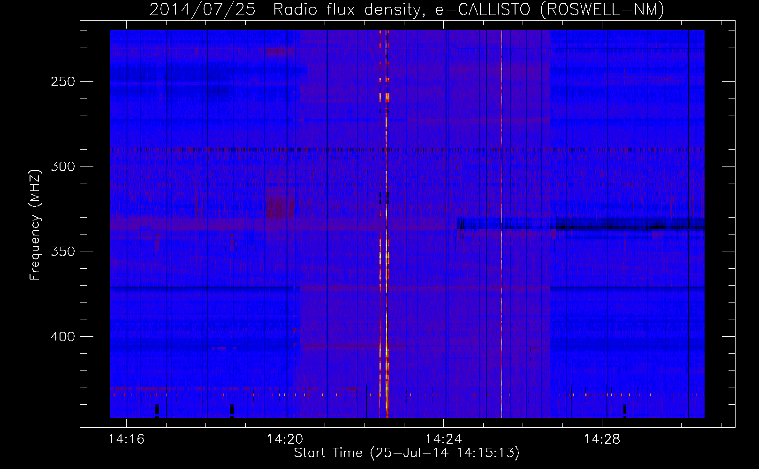Screen dimensions: 759x469
Task: Select the '300' frequency axis label
Action: click(x=63, y=166)
